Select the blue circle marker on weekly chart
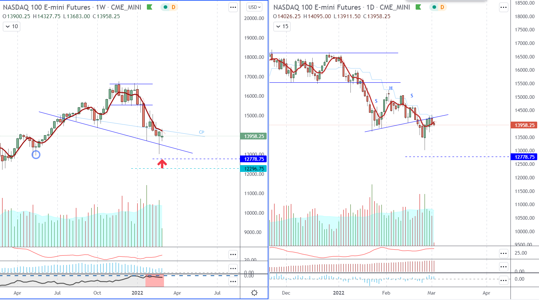Image resolution: width=539 pixels, height=301 pixels. pyautogui.click(x=36, y=154)
